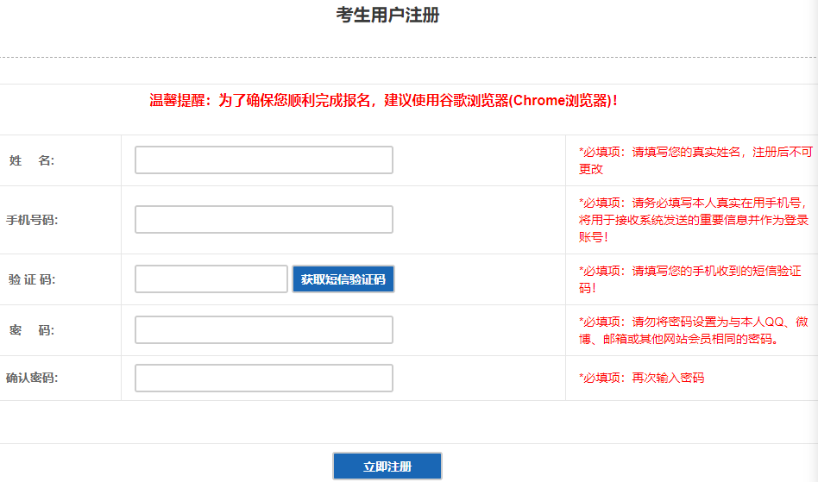Image resolution: width=818 pixels, height=482 pixels.
Task: Click the 验证码 field label text
Action: tap(32, 279)
